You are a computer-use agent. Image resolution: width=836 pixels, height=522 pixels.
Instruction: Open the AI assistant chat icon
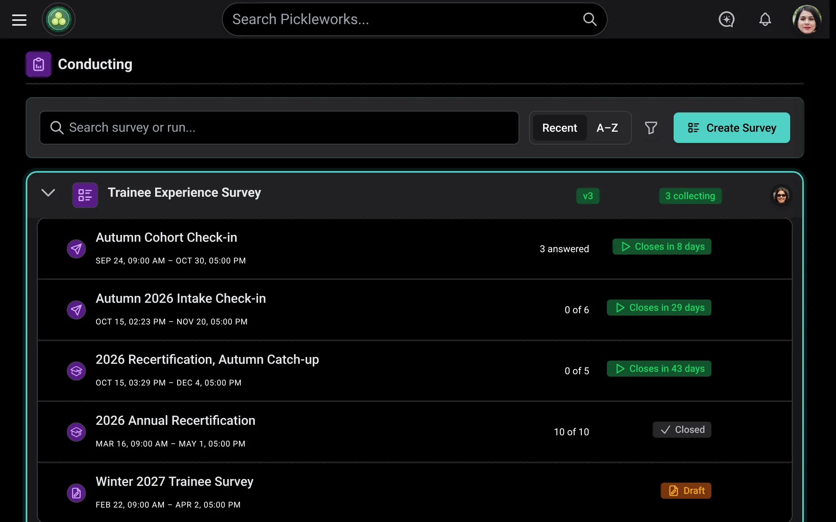click(726, 19)
